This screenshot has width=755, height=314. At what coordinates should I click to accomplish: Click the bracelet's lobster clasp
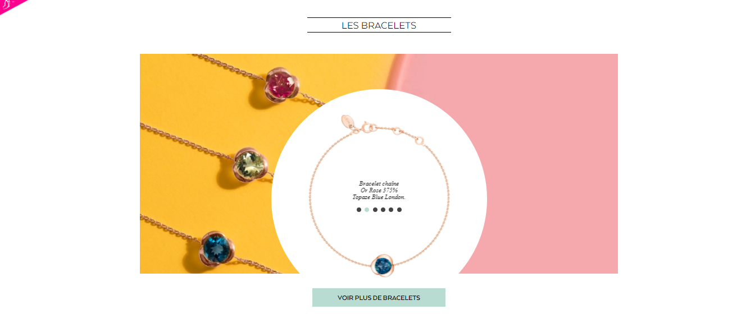click(368, 127)
